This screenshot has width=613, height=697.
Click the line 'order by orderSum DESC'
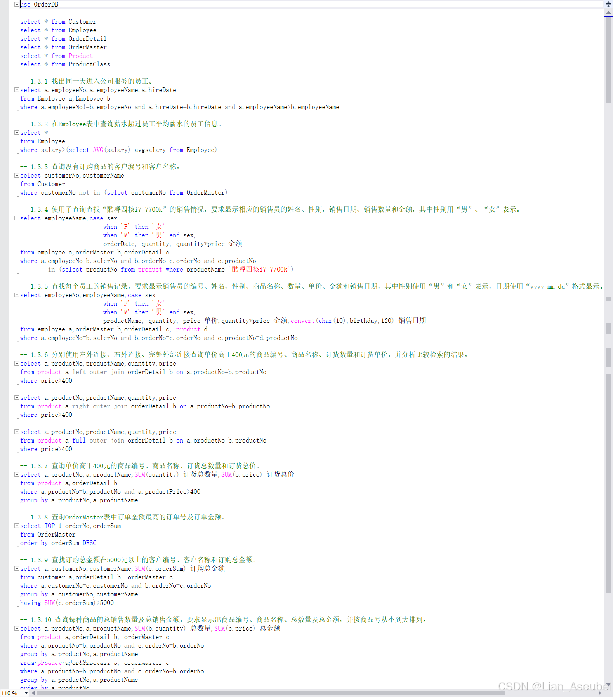point(58,543)
